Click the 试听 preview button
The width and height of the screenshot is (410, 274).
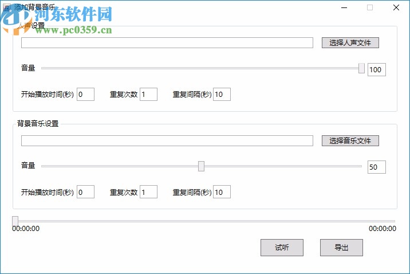click(282, 248)
